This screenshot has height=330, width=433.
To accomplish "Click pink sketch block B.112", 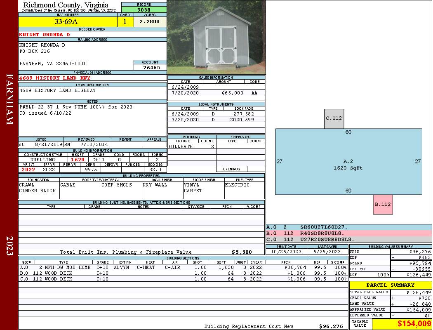I will click(383, 204).
